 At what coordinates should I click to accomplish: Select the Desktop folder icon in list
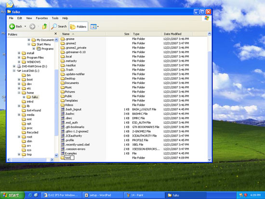[x=63, y=79]
